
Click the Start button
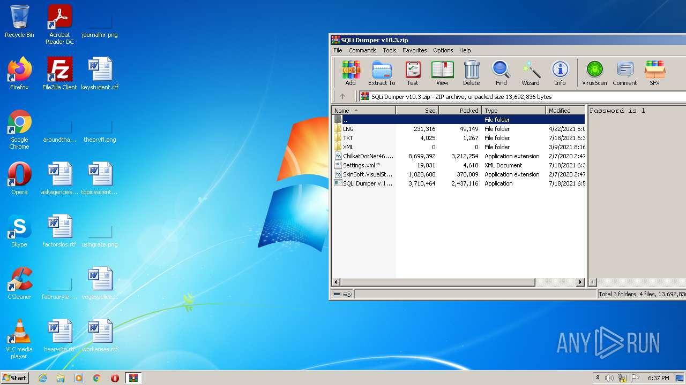tap(15, 378)
